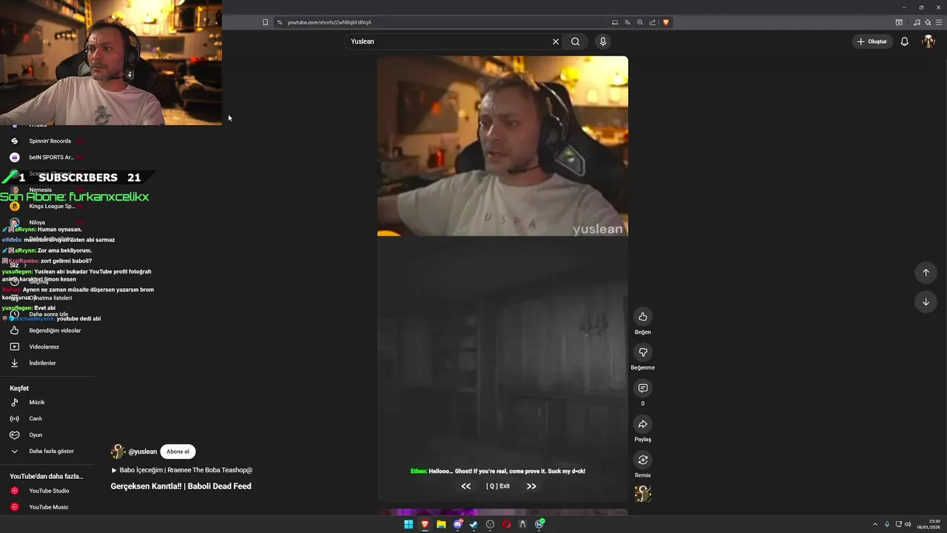This screenshot has height=533, width=947.
Task: Like the short with Beğen
Action: point(643,317)
